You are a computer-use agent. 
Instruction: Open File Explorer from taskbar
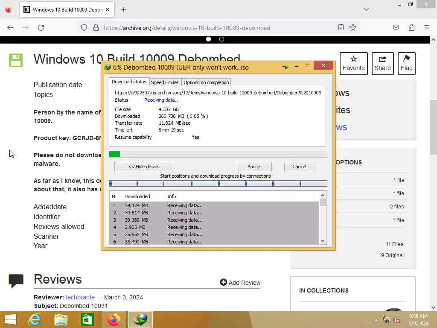(61, 319)
